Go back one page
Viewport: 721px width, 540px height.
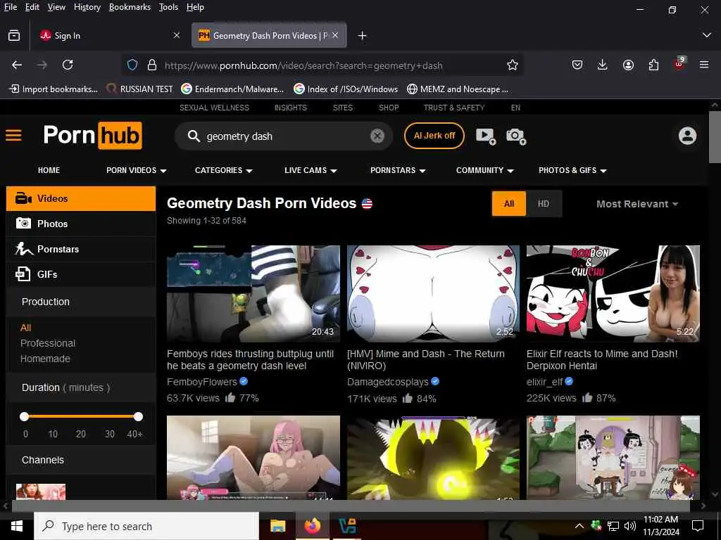17,65
